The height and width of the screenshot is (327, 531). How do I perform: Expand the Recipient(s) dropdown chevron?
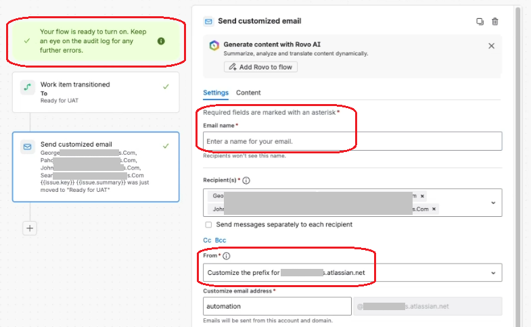pyautogui.click(x=493, y=203)
